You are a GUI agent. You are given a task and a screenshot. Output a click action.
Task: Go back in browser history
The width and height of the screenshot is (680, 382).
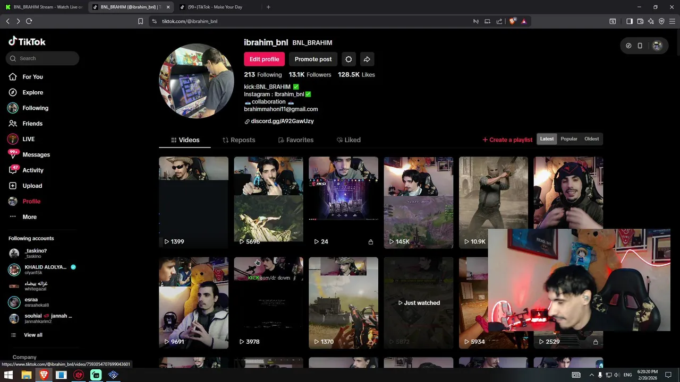[x=7, y=21]
